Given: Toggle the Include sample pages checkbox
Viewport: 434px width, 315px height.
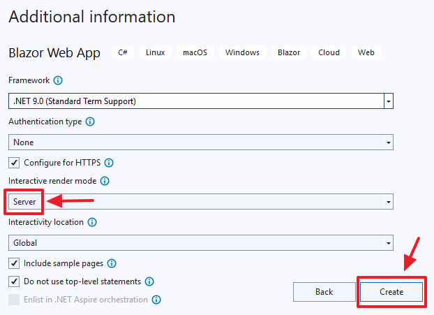Looking at the screenshot, I should click(x=14, y=263).
